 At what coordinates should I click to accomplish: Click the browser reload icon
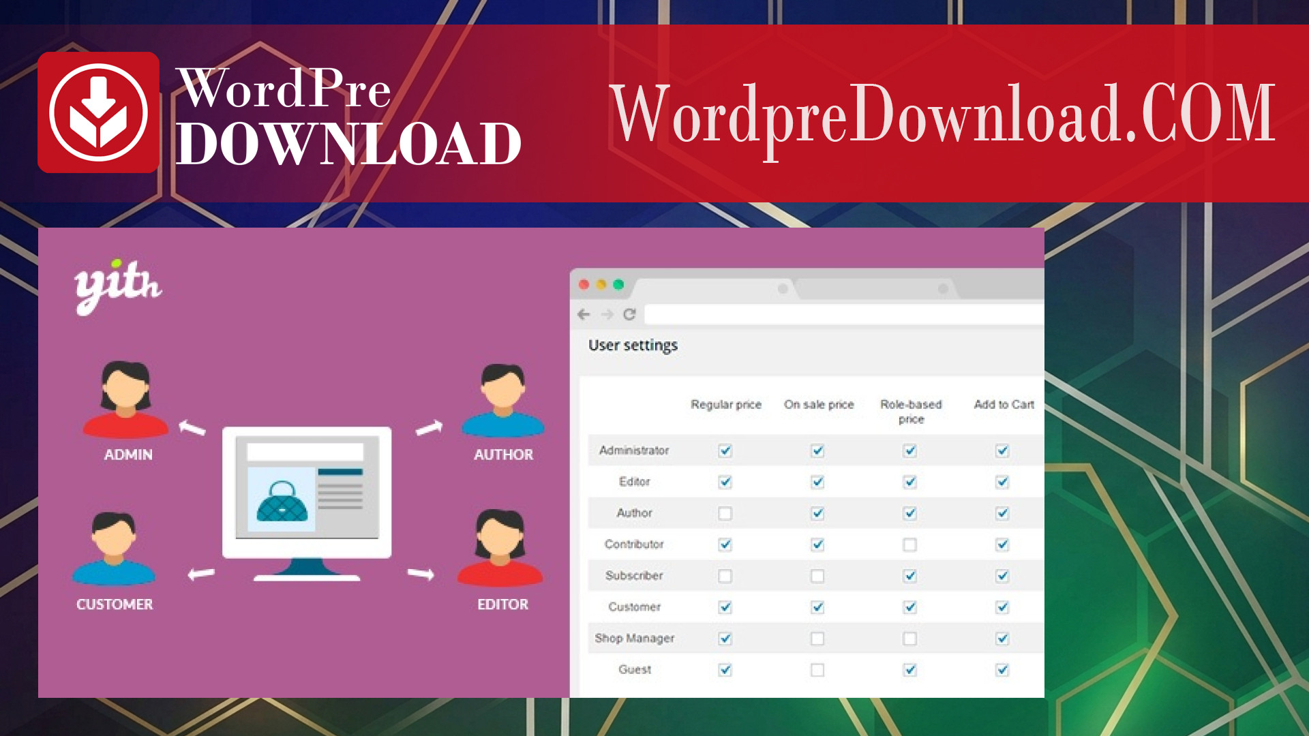pyautogui.click(x=629, y=314)
